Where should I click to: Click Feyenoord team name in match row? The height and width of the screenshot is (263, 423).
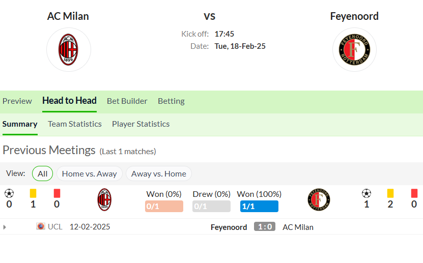tap(229, 227)
